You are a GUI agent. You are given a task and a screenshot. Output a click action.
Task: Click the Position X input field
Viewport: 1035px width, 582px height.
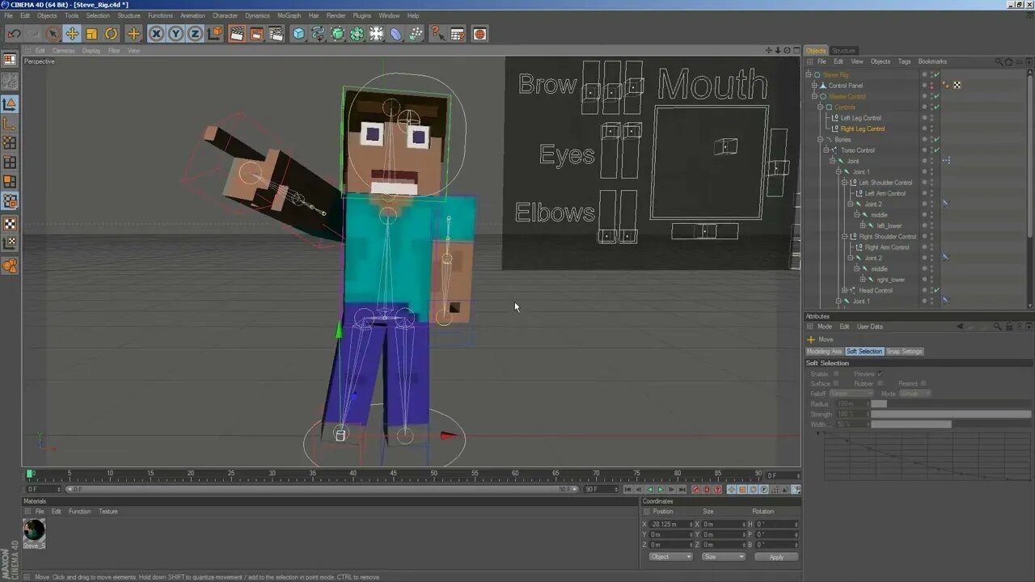[x=670, y=525]
